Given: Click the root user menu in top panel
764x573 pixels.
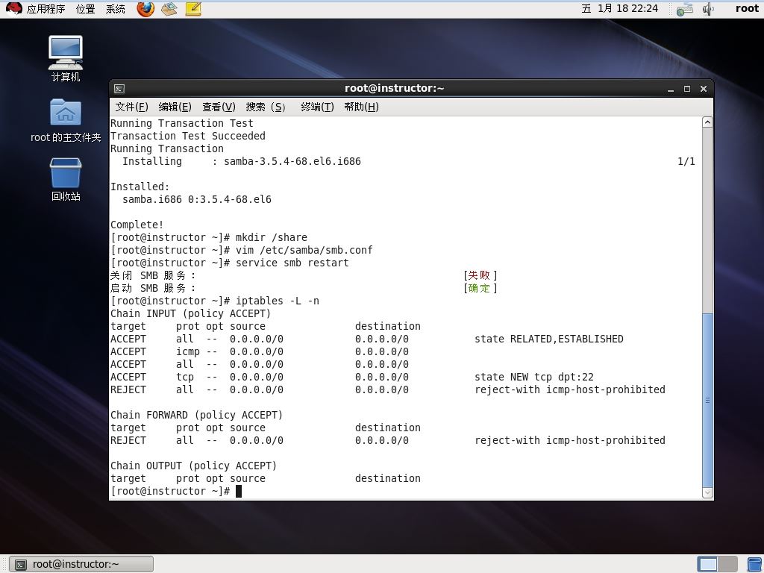Looking at the screenshot, I should pos(747,8).
